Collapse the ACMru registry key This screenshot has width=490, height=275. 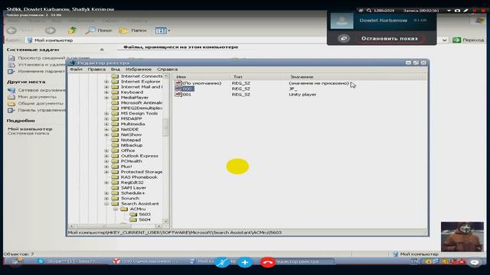tap(116, 209)
